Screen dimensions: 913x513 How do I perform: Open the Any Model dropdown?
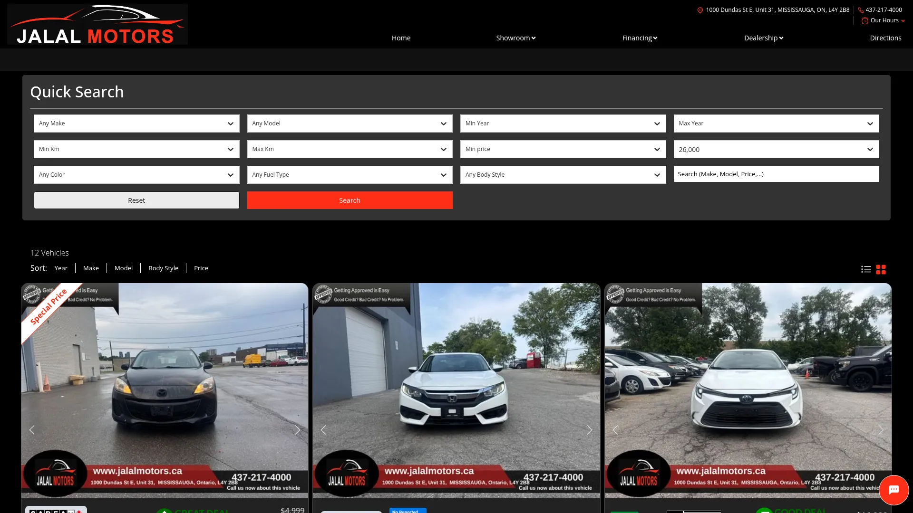click(350, 123)
